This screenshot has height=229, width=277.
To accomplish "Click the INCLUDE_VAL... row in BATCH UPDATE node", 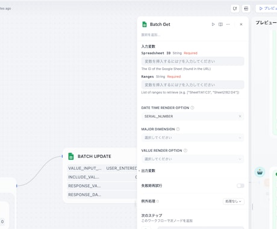I will coord(102,177).
